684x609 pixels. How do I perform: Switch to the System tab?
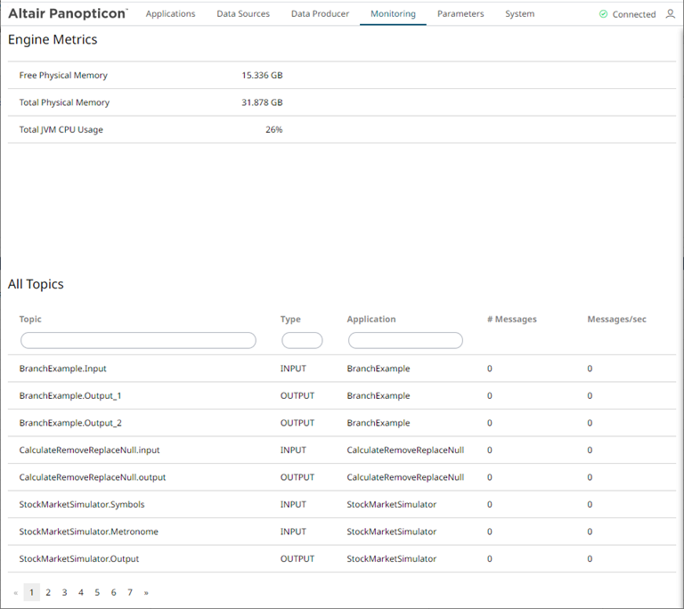pos(519,14)
